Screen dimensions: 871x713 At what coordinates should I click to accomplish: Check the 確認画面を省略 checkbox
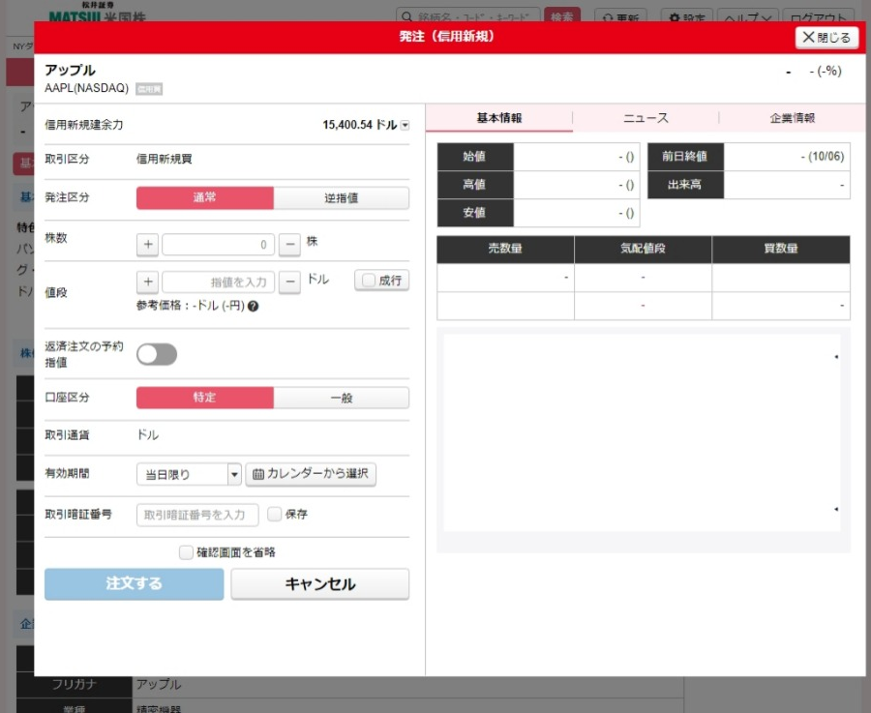(x=186, y=552)
